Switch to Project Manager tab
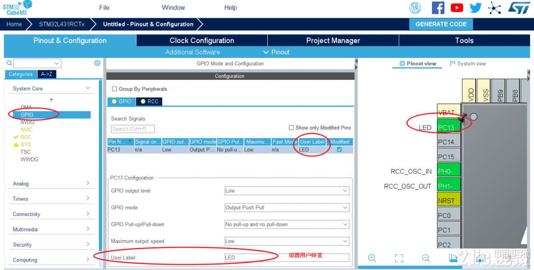534x270 pixels. coord(333,41)
